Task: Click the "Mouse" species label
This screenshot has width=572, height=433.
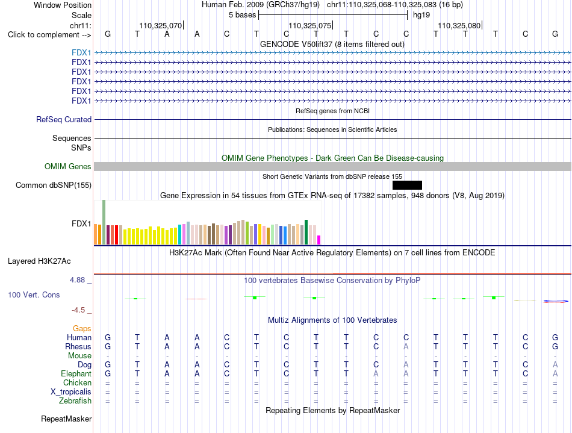Action: (x=79, y=356)
